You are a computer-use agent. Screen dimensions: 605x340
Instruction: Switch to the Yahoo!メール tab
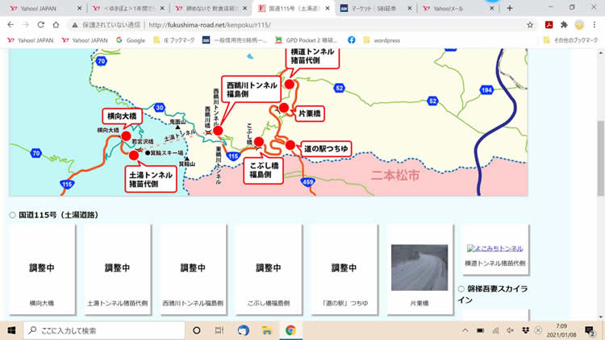coord(455,8)
